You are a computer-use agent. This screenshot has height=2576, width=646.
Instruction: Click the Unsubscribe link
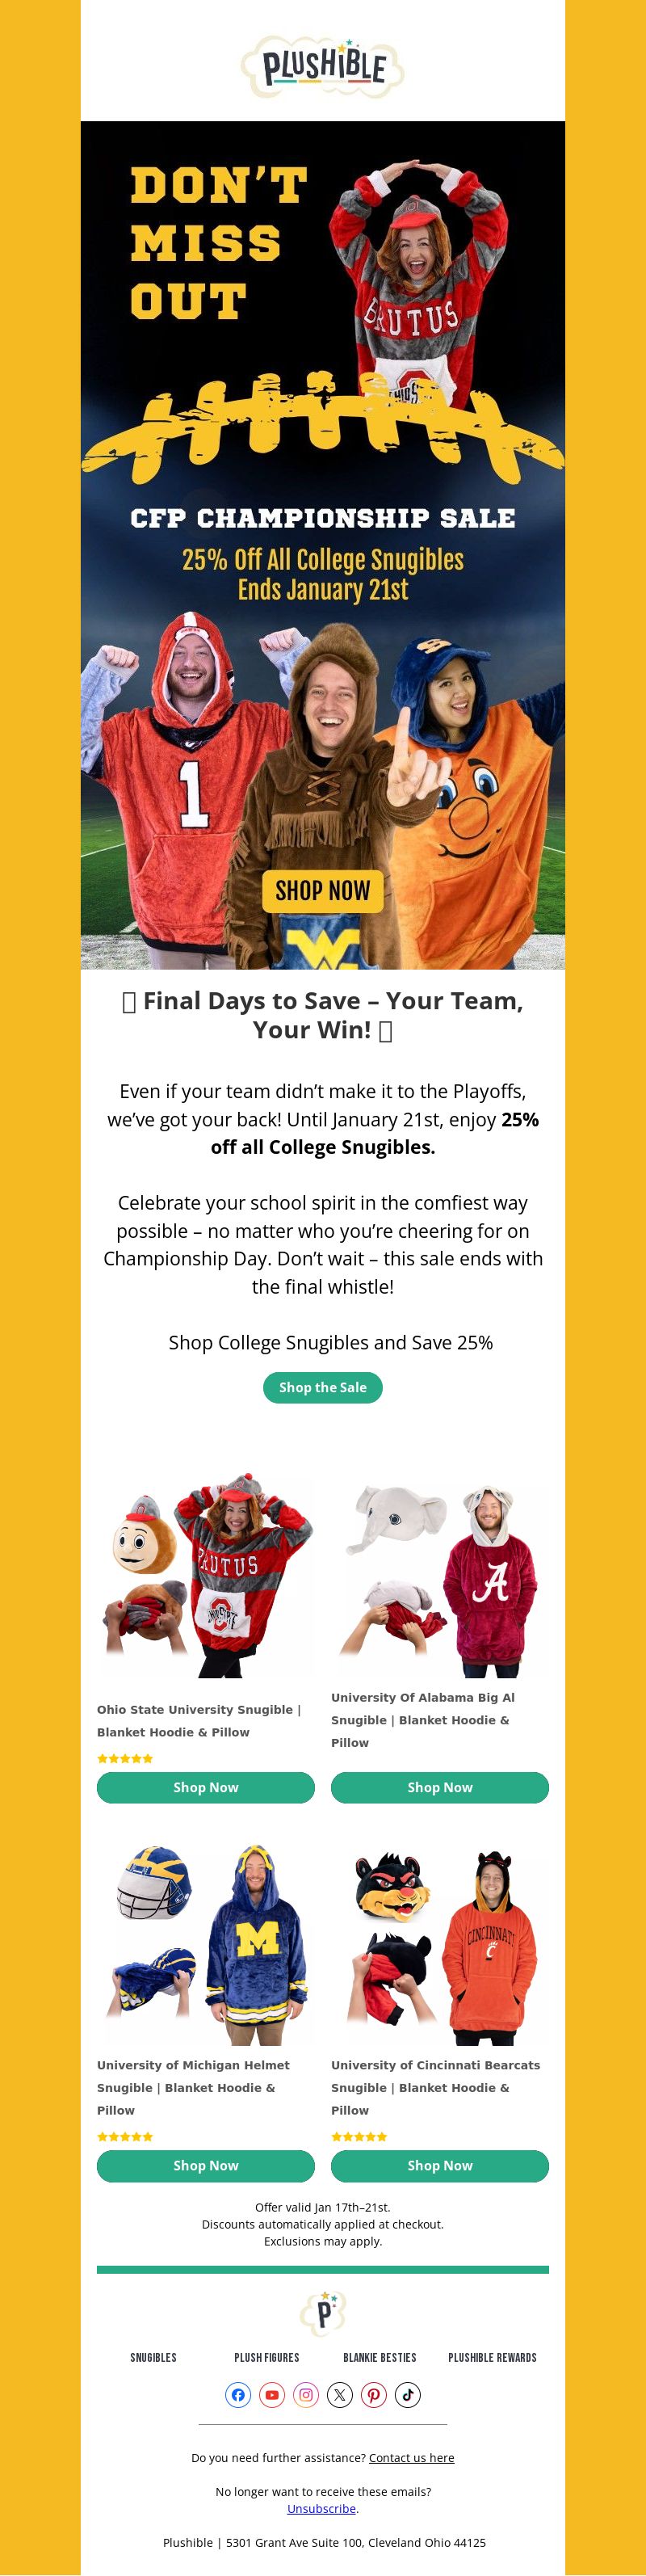(x=322, y=2508)
